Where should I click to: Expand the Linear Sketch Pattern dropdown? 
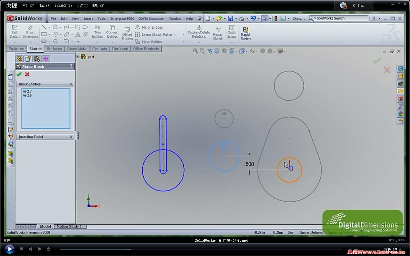click(x=183, y=35)
